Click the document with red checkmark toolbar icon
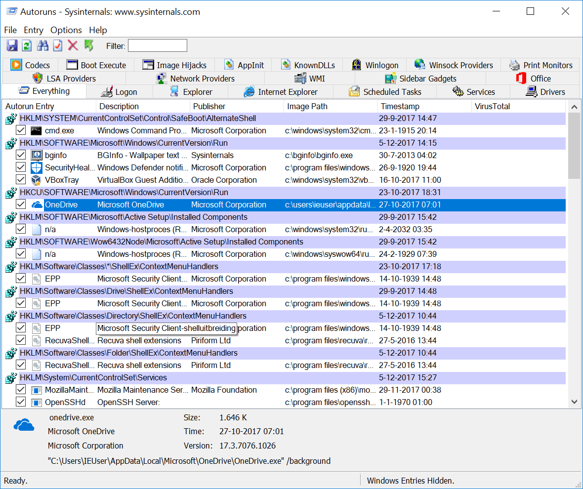The image size is (583, 489). 58,46
